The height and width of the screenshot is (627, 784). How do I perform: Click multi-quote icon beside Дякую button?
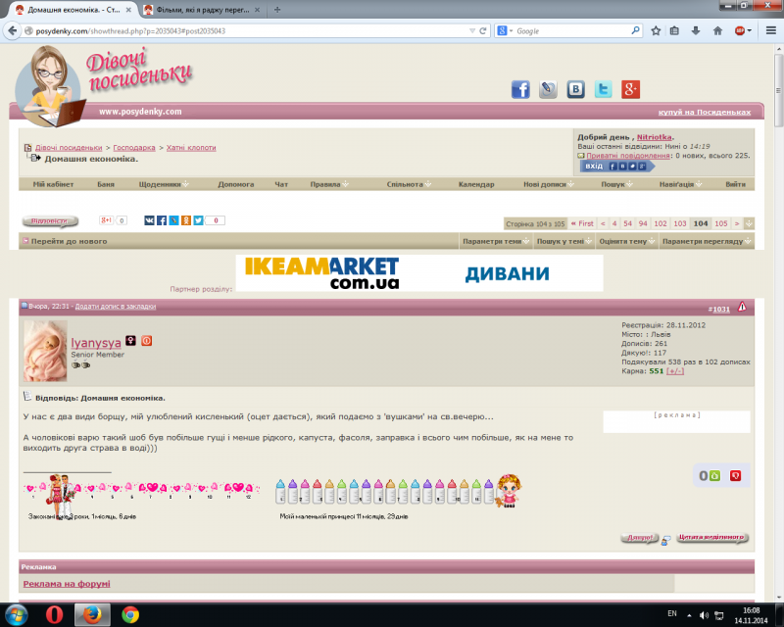[665, 540]
